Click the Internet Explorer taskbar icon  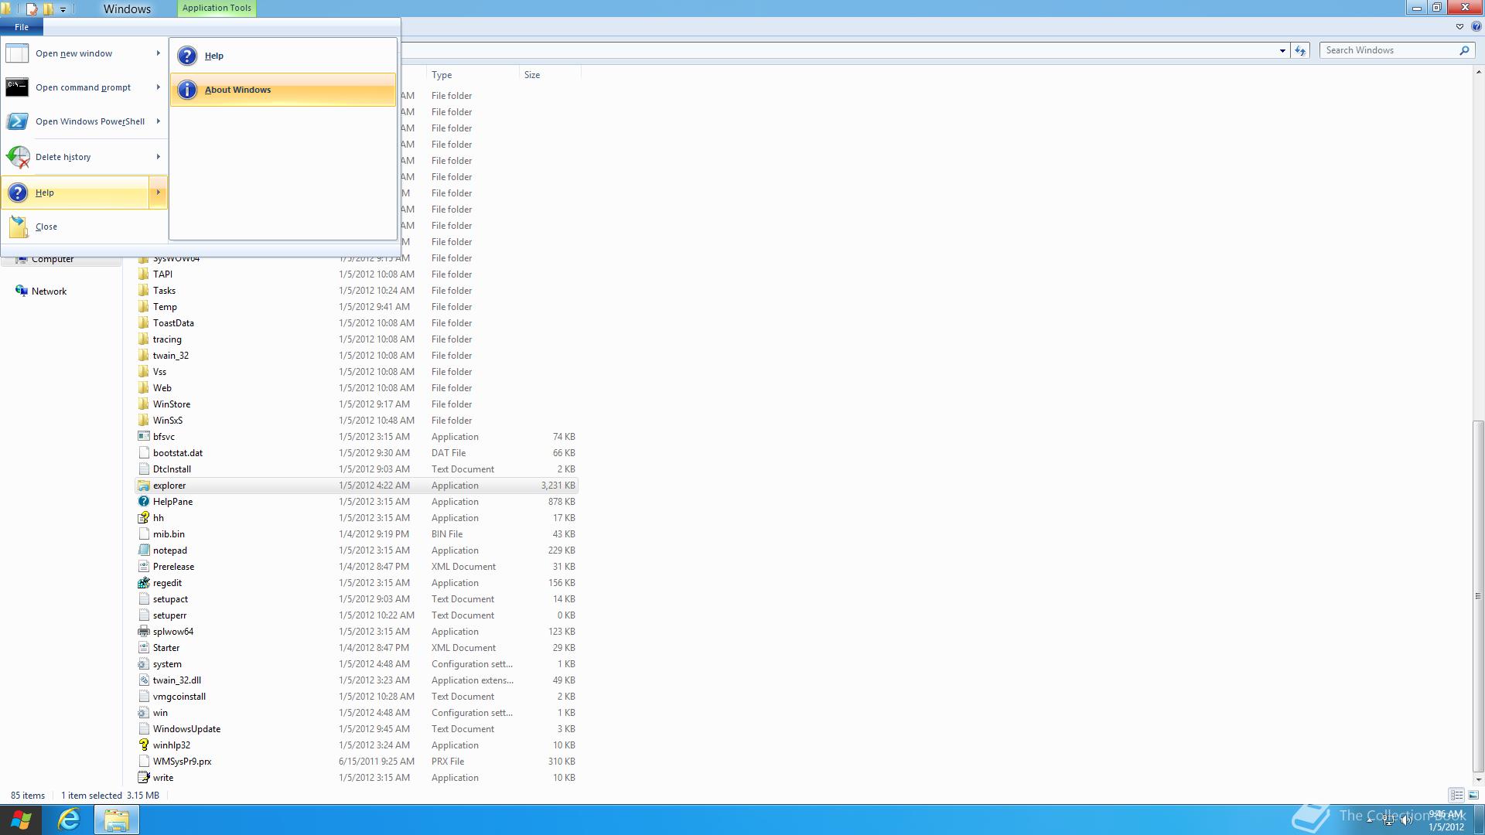coord(70,820)
